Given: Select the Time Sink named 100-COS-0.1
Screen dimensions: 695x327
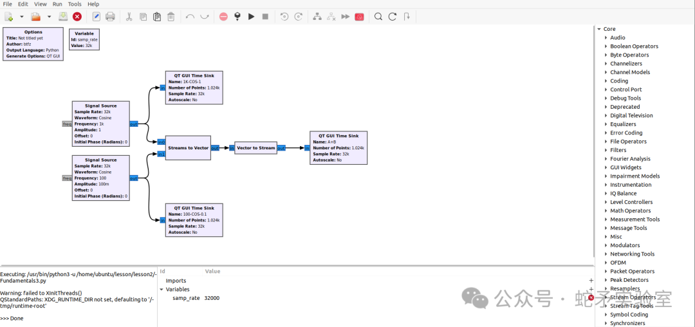Looking at the screenshot, I should (x=194, y=220).
